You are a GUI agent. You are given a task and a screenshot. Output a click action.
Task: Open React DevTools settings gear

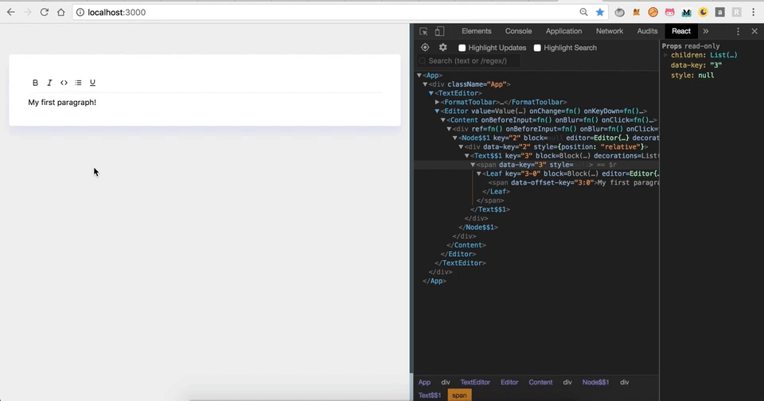[443, 47]
